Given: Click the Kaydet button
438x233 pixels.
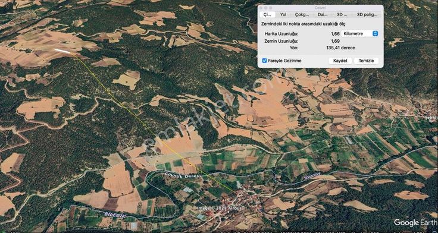Looking at the screenshot, I should point(340,61).
